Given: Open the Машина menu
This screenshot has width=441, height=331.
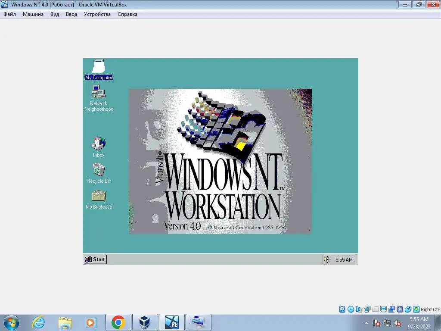Looking at the screenshot, I should pos(33,14).
